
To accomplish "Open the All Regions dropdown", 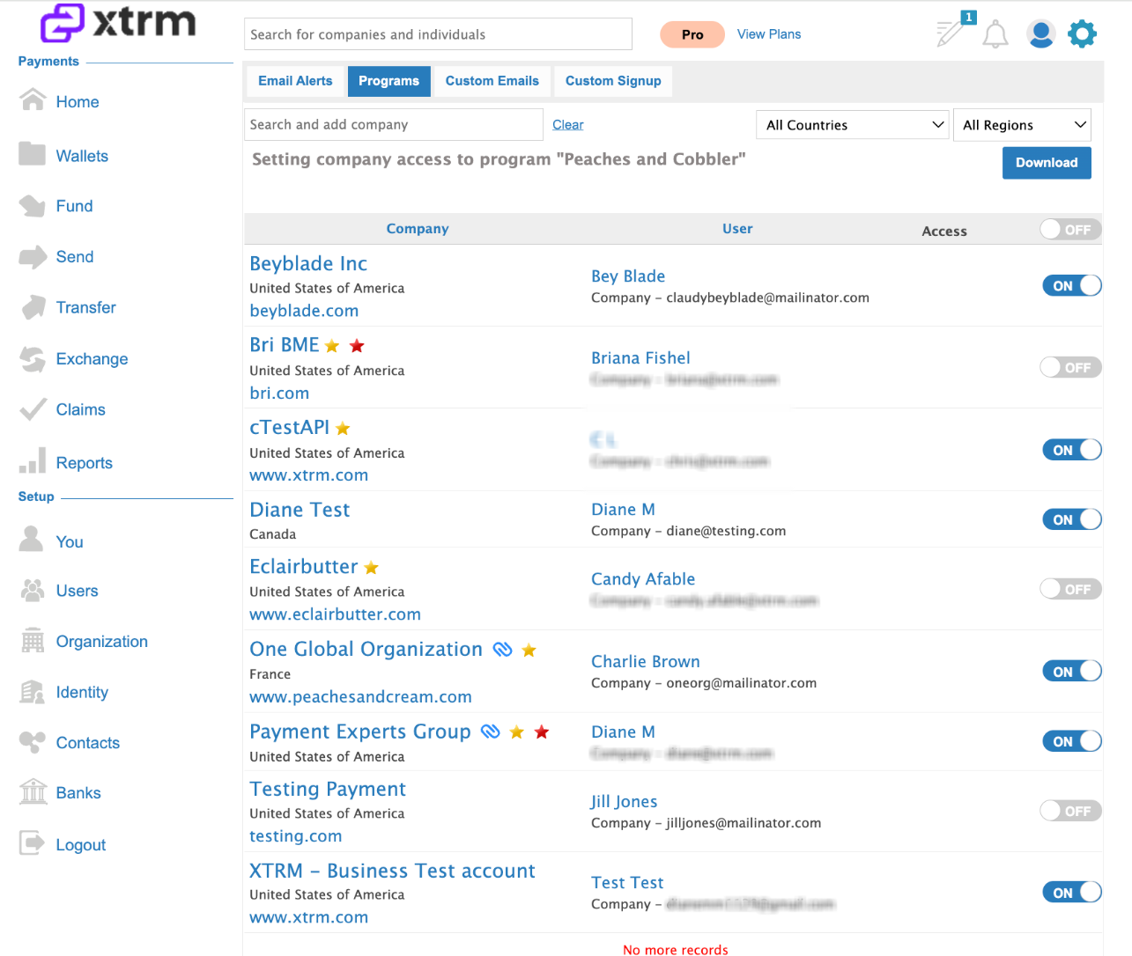I will (x=1022, y=125).
